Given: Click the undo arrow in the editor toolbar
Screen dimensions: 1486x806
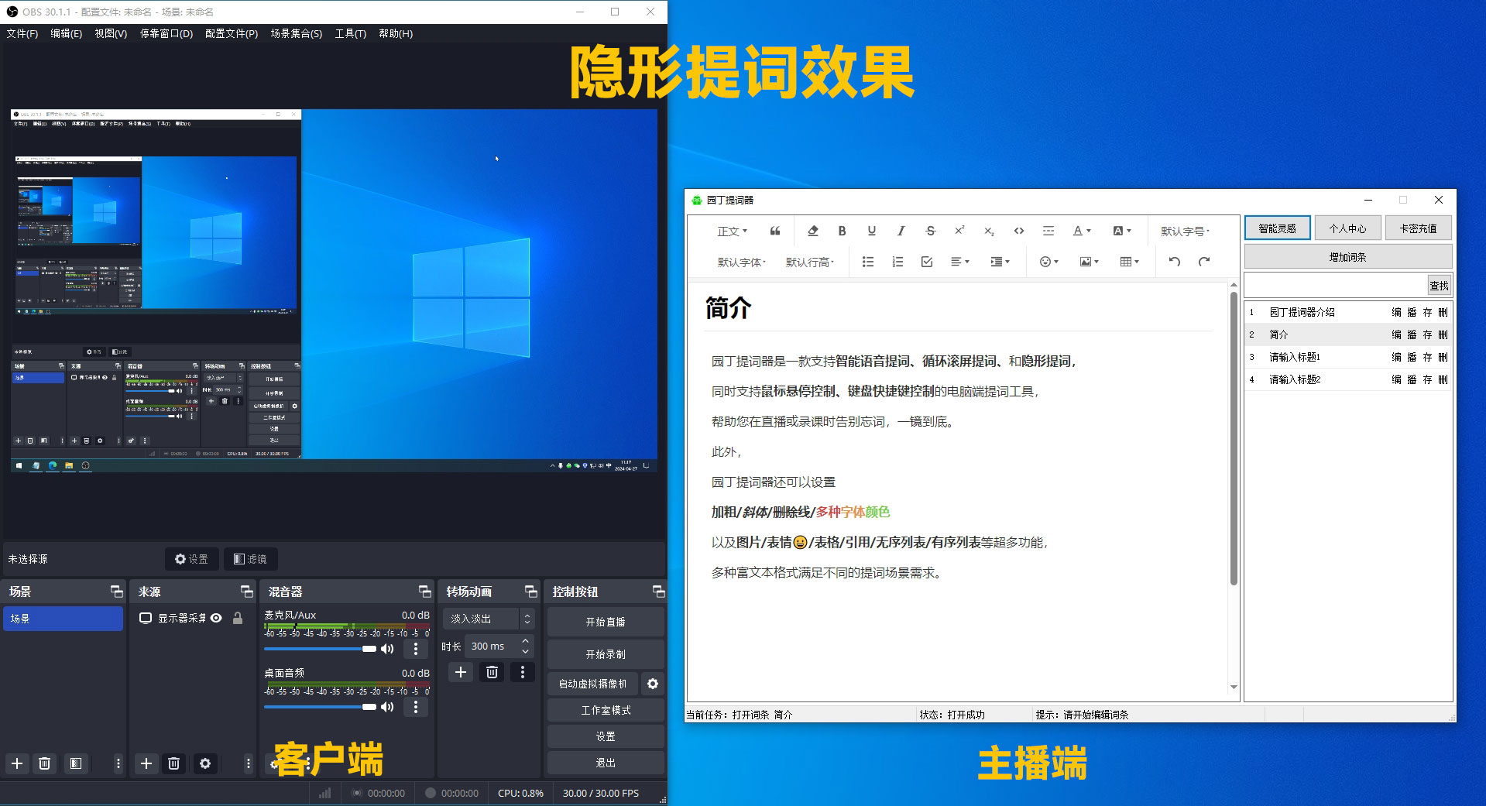Looking at the screenshot, I should tap(1174, 262).
